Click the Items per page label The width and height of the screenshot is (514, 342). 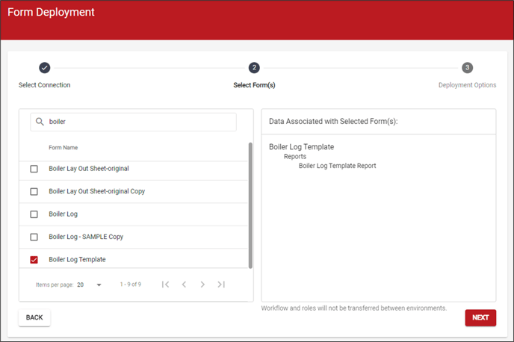pyautogui.click(x=55, y=285)
